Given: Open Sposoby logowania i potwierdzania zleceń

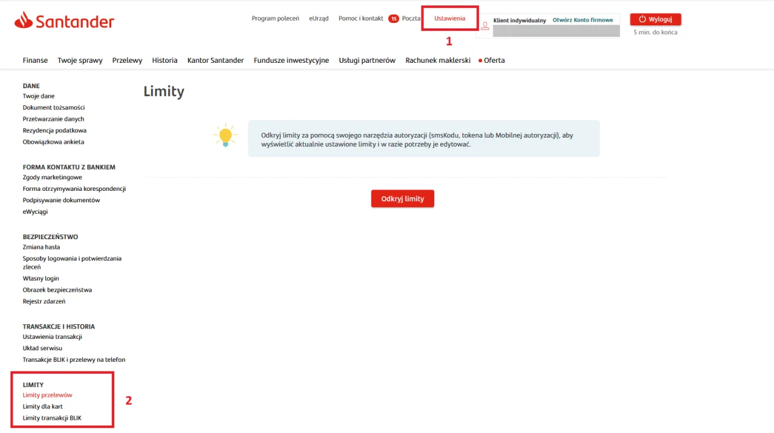Looking at the screenshot, I should pyautogui.click(x=72, y=263).
